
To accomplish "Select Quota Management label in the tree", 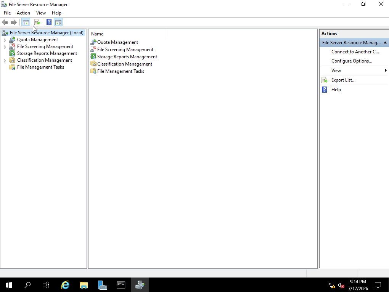I will click(37, 40).
